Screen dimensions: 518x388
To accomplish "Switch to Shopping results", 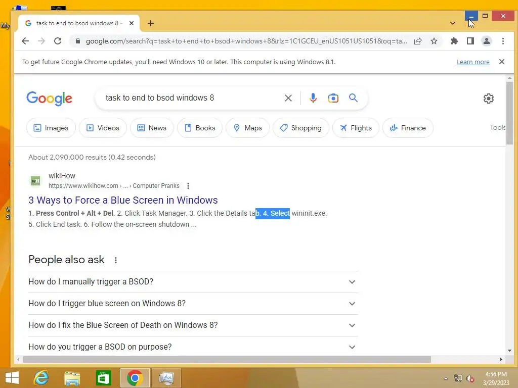I will (x=301, y=128).
